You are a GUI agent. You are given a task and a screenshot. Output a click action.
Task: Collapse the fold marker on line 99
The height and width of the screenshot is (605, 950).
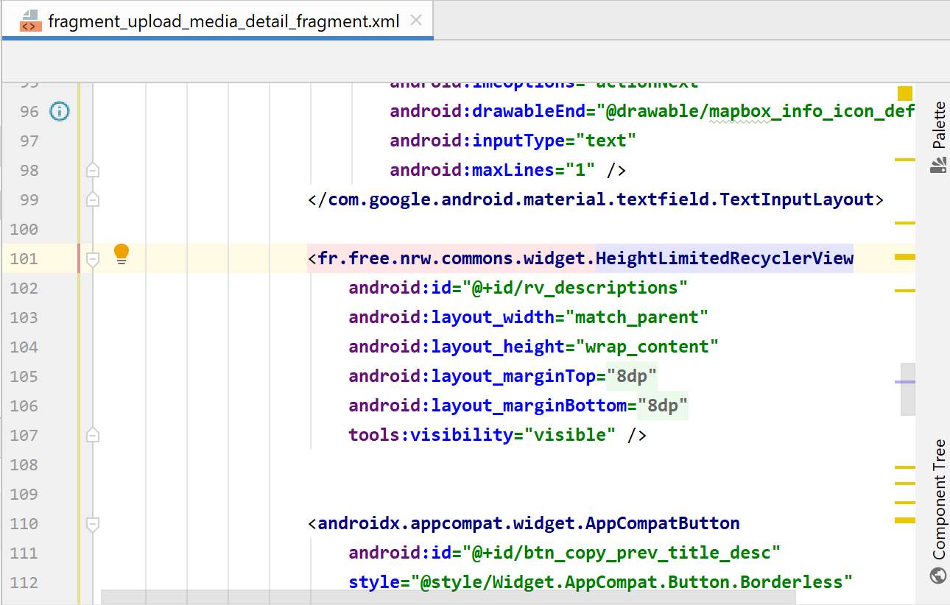point(93,199)
